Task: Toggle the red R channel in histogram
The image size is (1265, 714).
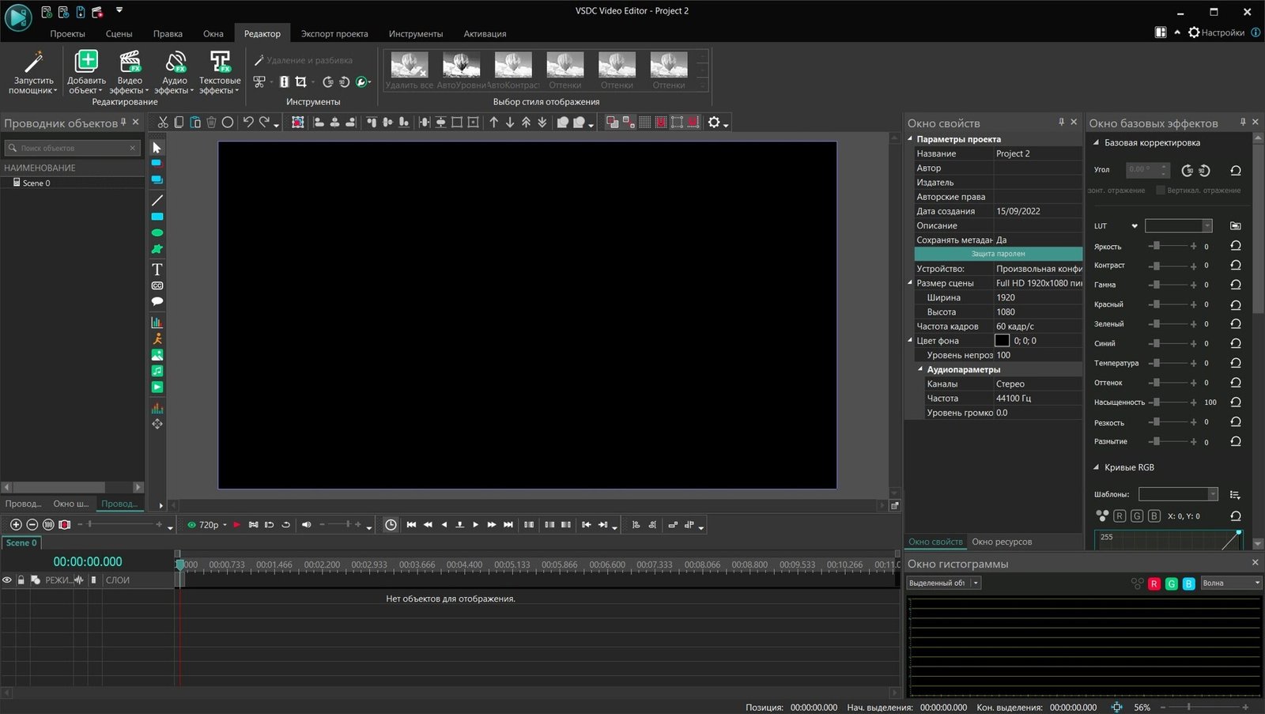Action: (1154, 584)
